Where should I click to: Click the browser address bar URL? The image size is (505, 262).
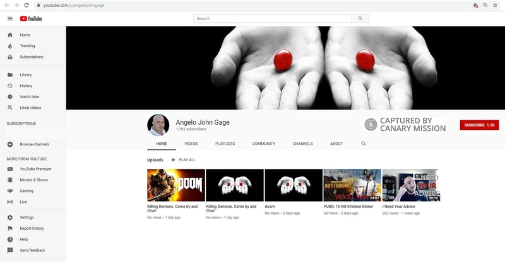pos(74,5)
